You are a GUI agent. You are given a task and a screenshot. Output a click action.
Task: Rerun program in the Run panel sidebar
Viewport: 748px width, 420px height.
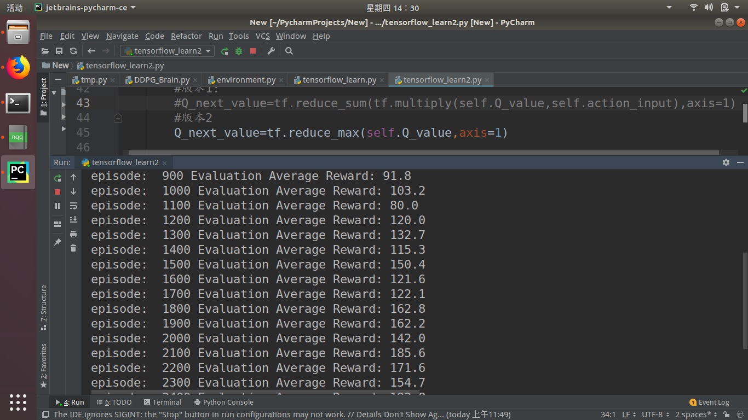tap(57, 178)
